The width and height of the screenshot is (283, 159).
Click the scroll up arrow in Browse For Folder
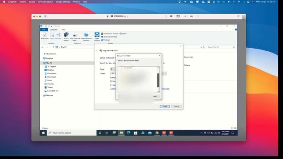[158, 68]
